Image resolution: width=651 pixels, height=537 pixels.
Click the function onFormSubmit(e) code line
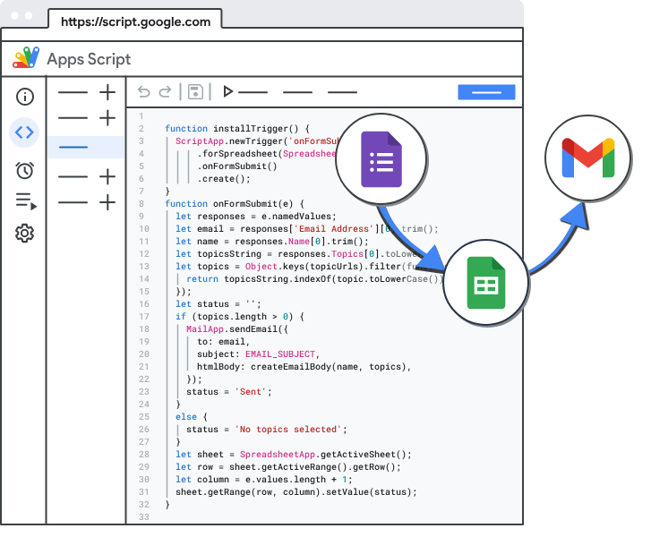coord(235,203)
